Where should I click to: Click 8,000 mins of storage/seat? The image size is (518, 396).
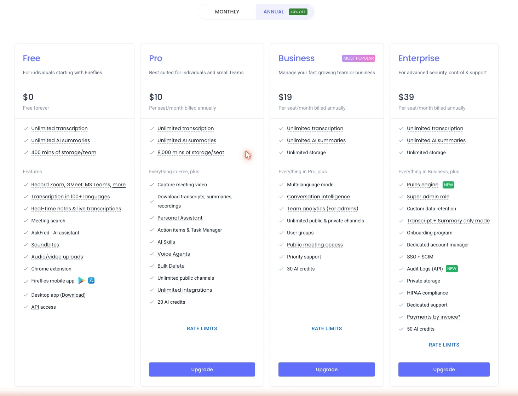tap(191, 152)
